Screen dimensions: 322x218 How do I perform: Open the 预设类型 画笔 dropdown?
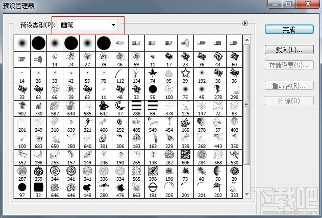pyautogui.click(x=88, y=25)
